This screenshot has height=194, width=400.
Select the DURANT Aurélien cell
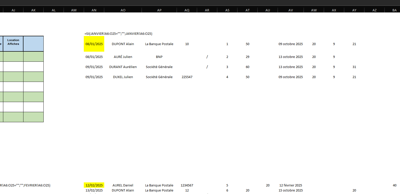[x=123, y=67]
